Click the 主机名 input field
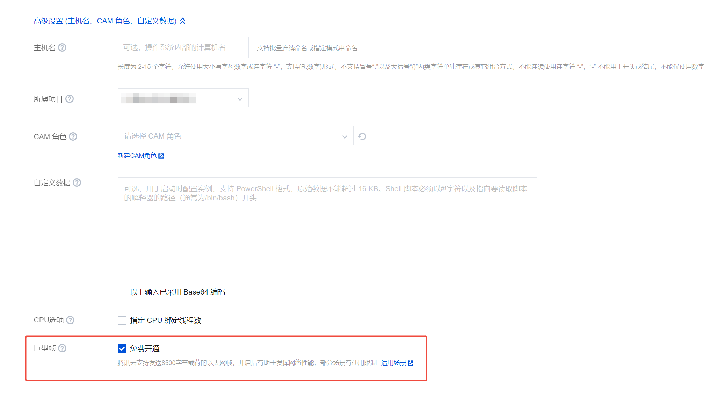 tap(183, 47)
